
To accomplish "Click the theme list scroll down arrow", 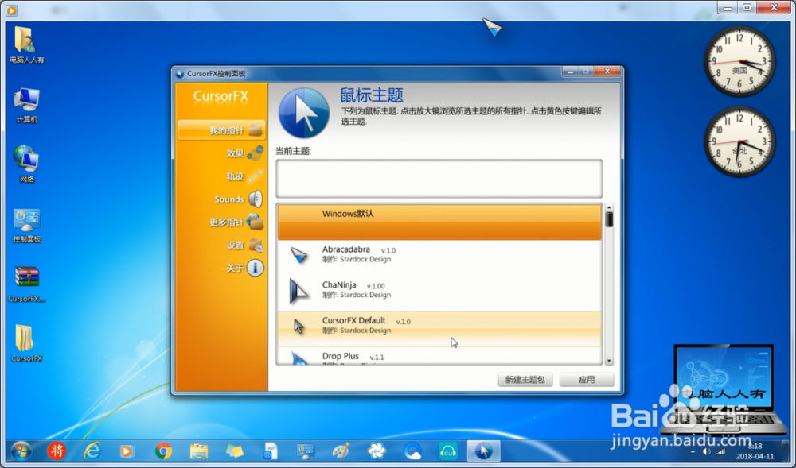I will [x=609, y=361].
